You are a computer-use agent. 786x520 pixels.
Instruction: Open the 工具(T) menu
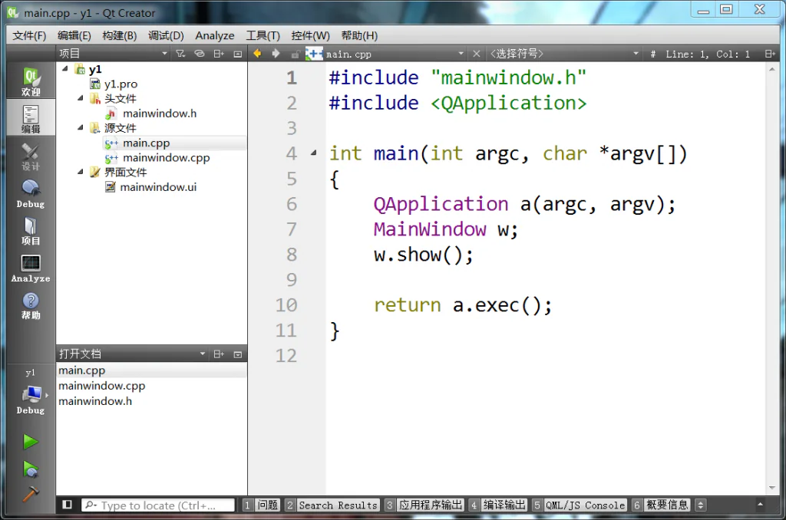point(263,35)
